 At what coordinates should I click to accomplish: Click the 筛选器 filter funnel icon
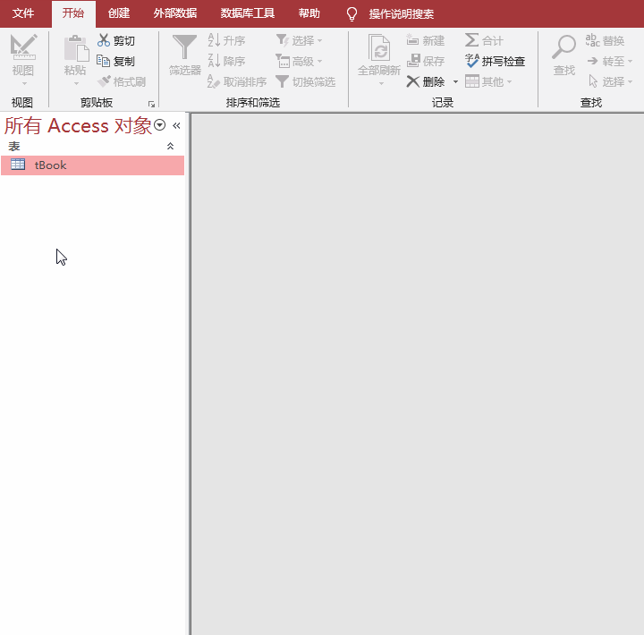tap(184, 47)
